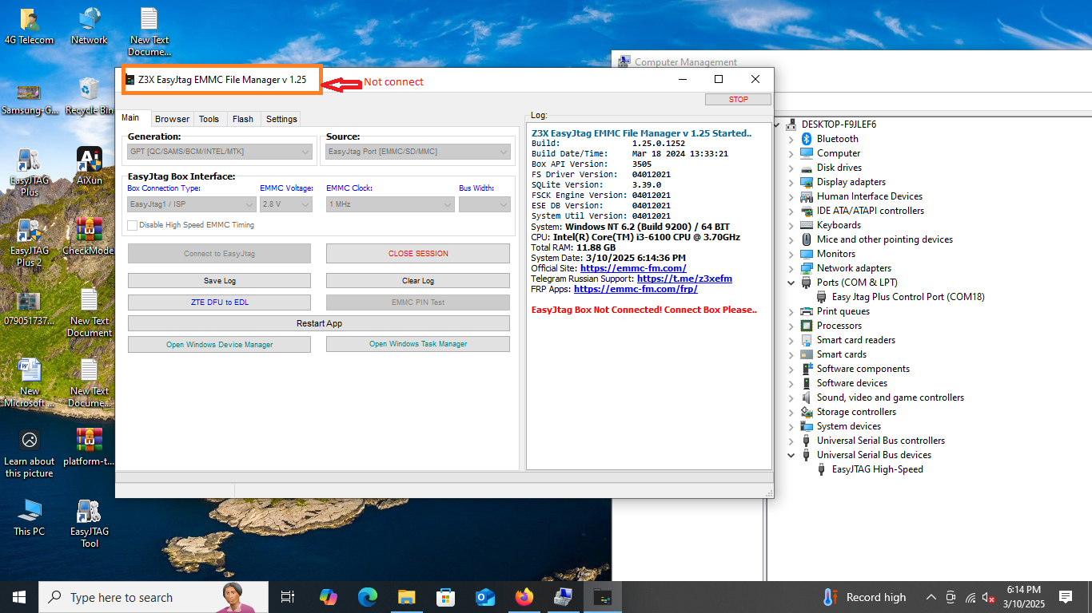Image resolution: width=1092 pixels, height=613 pixels.
Task: Expand the Disk drives tree node
Action: coord(791,168)
